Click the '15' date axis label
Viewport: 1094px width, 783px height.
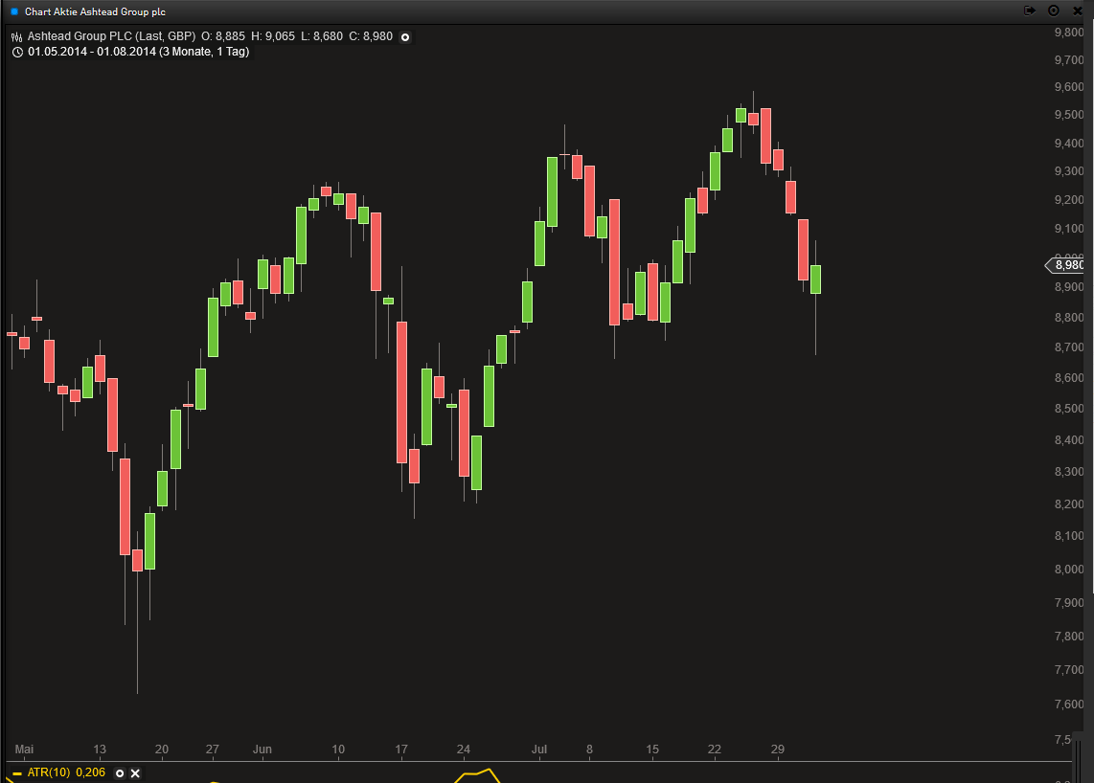click(652, 749)
